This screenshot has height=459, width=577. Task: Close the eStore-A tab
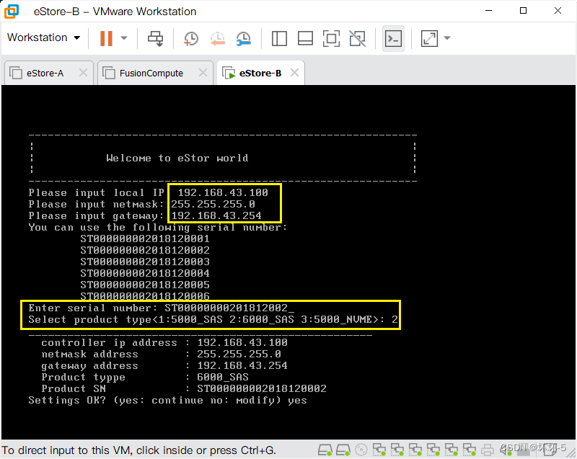83,73
